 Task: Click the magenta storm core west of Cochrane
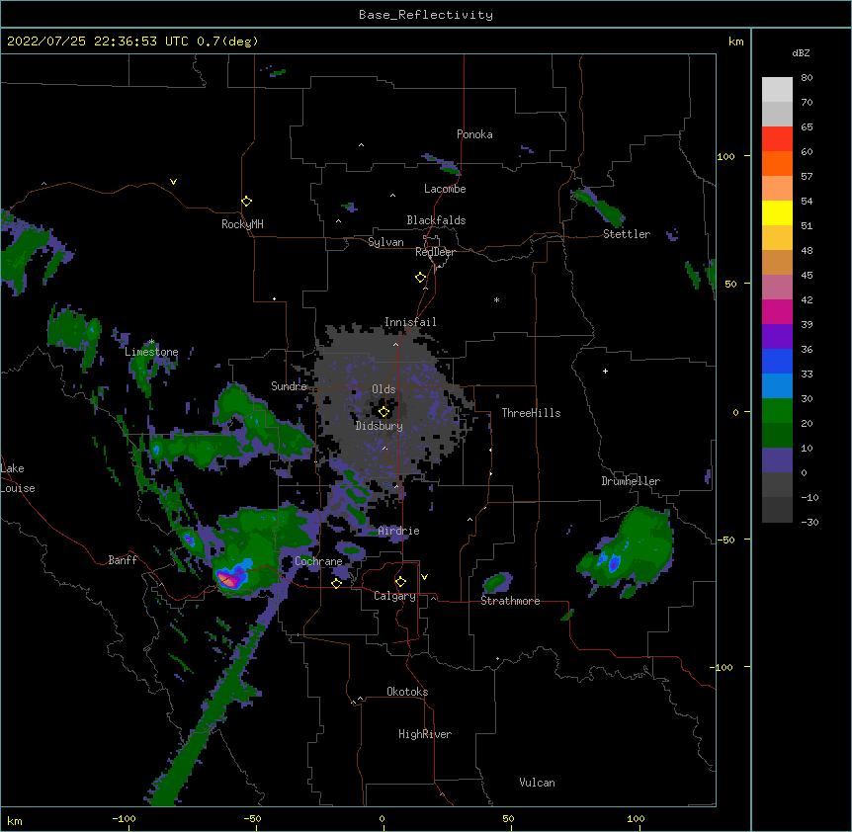(230, 579)
